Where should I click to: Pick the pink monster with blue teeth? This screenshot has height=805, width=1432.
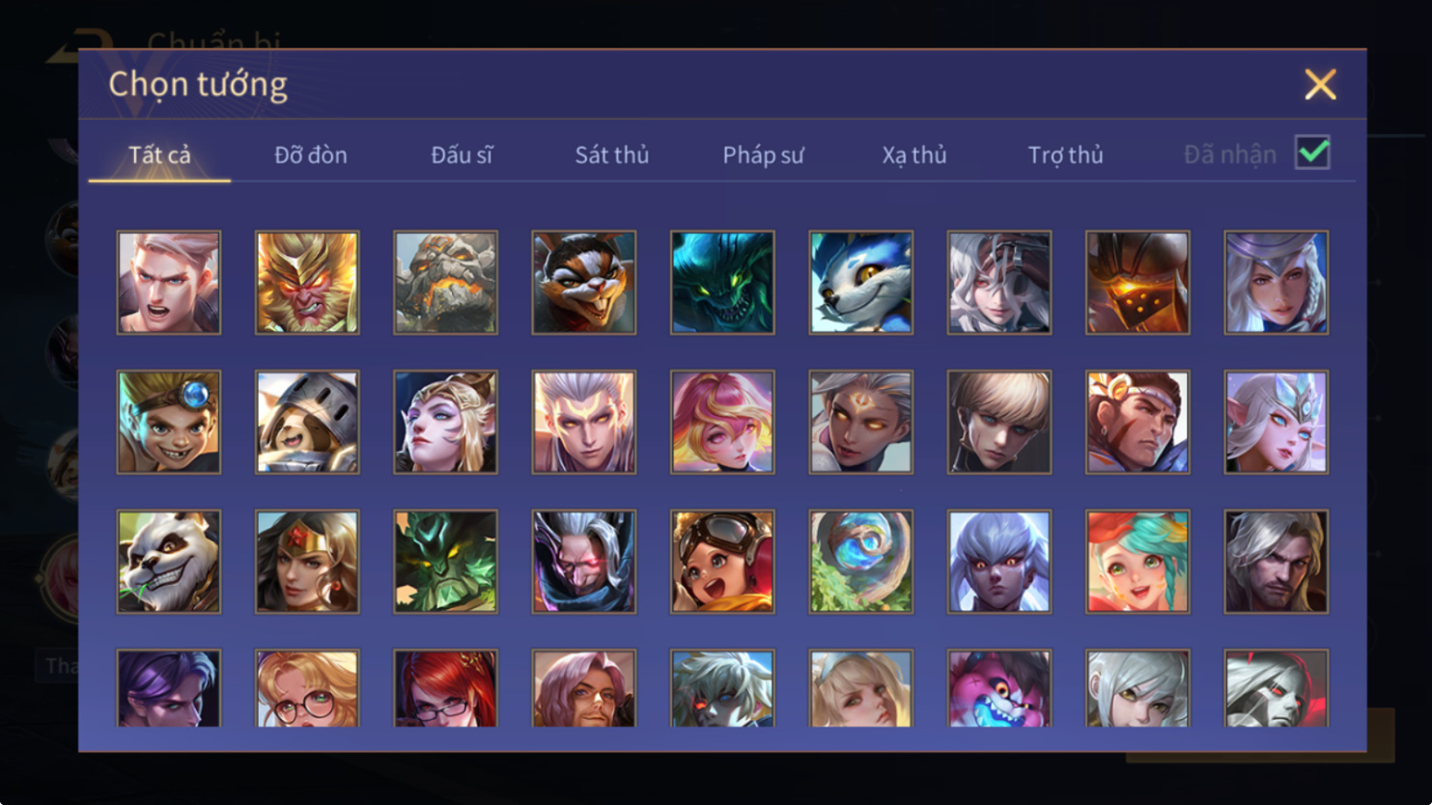(998, 688)
